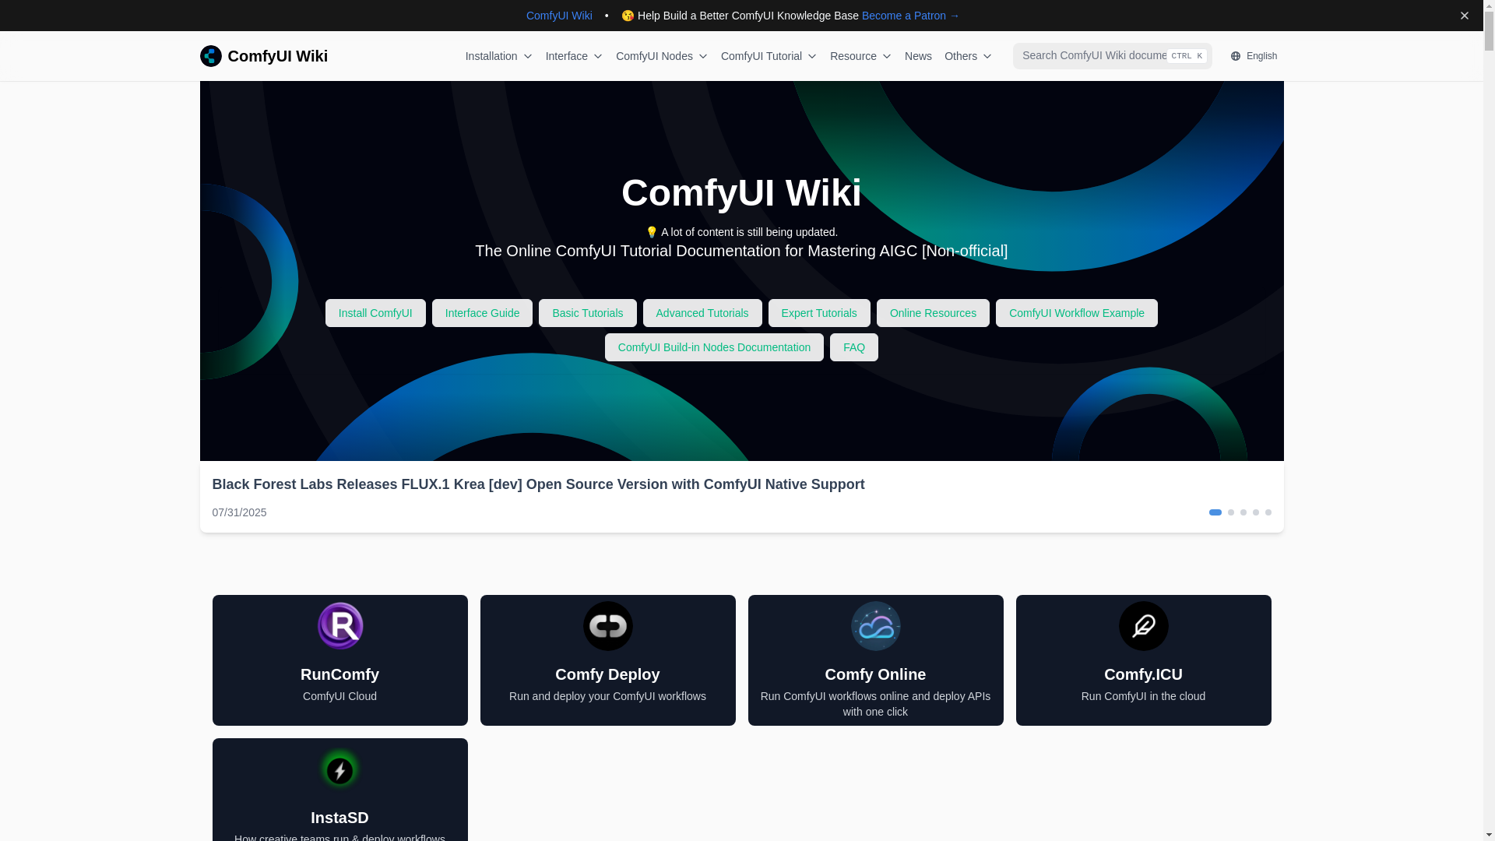
Task: Open the FLUX.1 Krea news headline
Action: click(x=538, y=484)
